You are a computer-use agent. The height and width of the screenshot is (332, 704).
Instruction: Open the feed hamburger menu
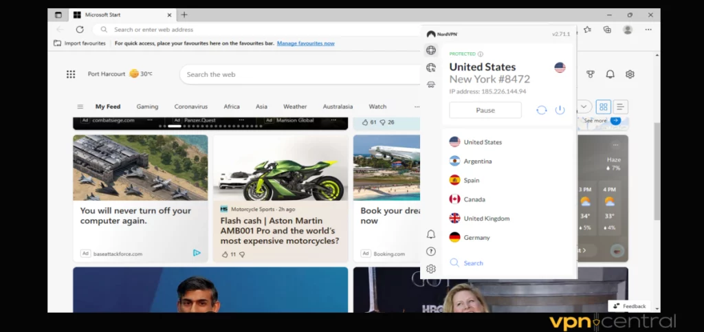pyautogui.click(x=80, y=107)
